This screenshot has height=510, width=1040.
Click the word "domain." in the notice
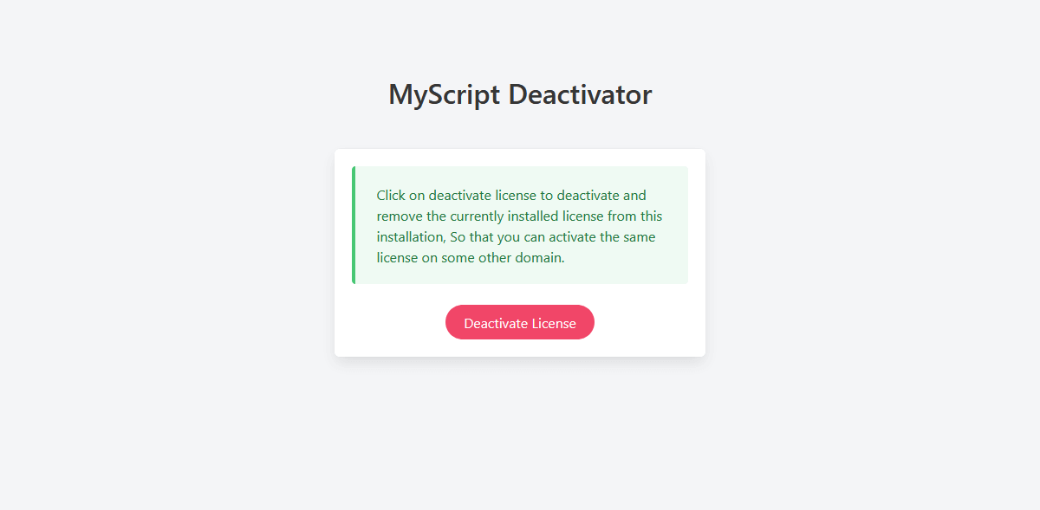541,258
